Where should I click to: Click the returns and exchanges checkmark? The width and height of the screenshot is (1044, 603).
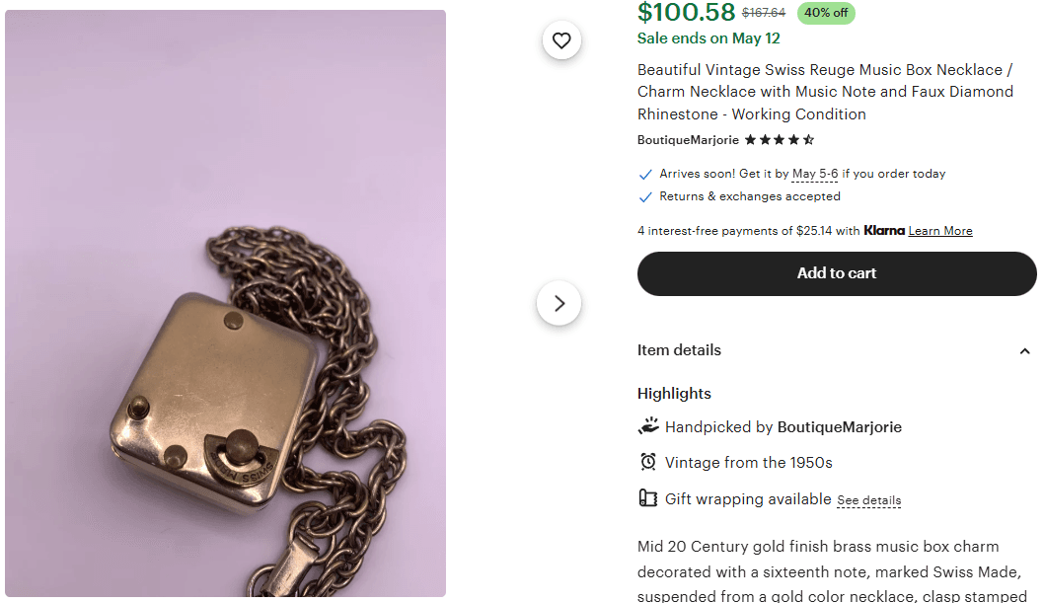(644, 196)
